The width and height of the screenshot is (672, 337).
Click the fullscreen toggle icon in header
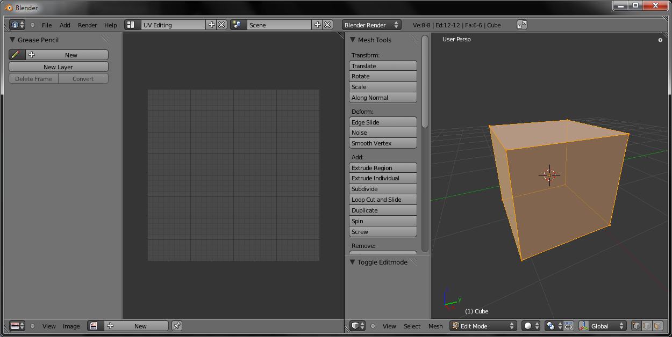522,25
